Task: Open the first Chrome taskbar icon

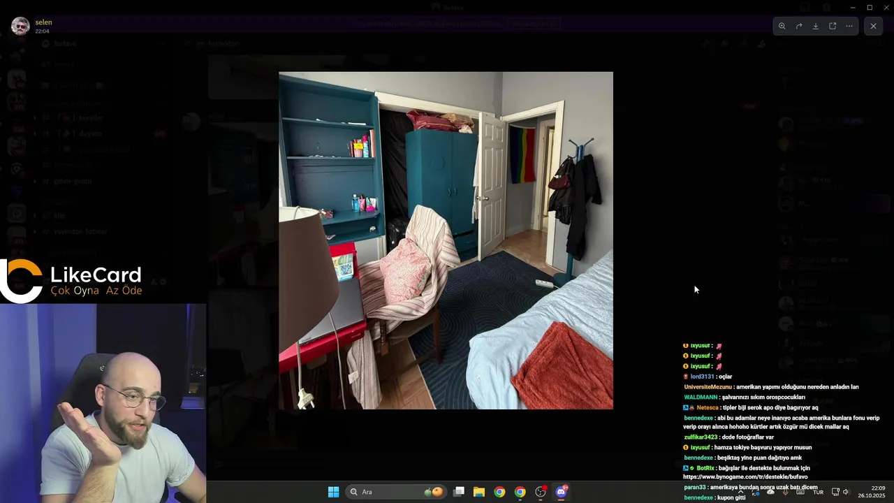Action: tap(499, 492)
